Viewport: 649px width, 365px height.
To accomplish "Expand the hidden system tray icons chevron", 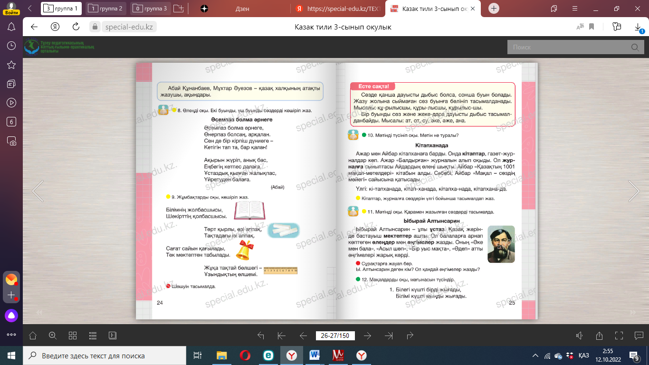I will 535,355.
